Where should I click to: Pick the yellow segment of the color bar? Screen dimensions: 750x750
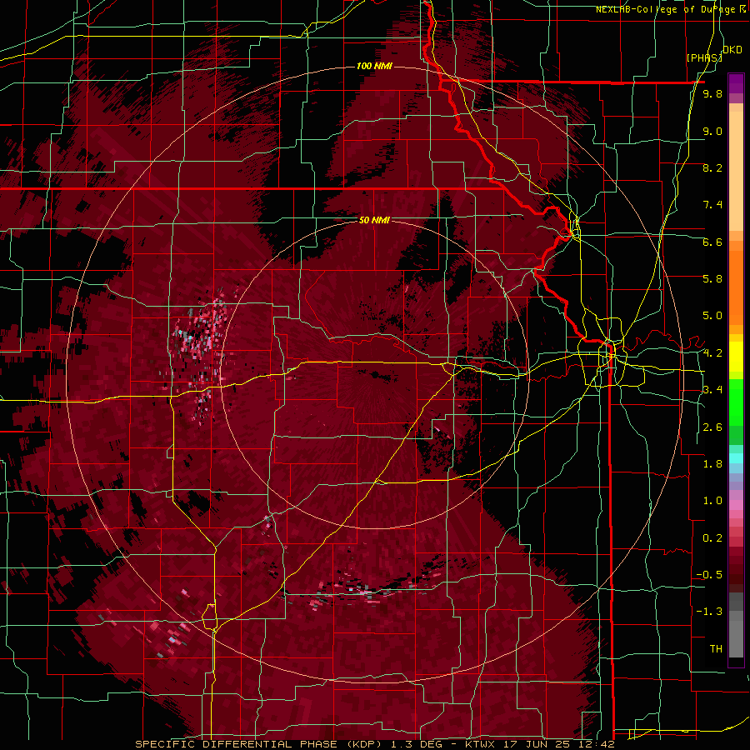[x=736, y=357]
